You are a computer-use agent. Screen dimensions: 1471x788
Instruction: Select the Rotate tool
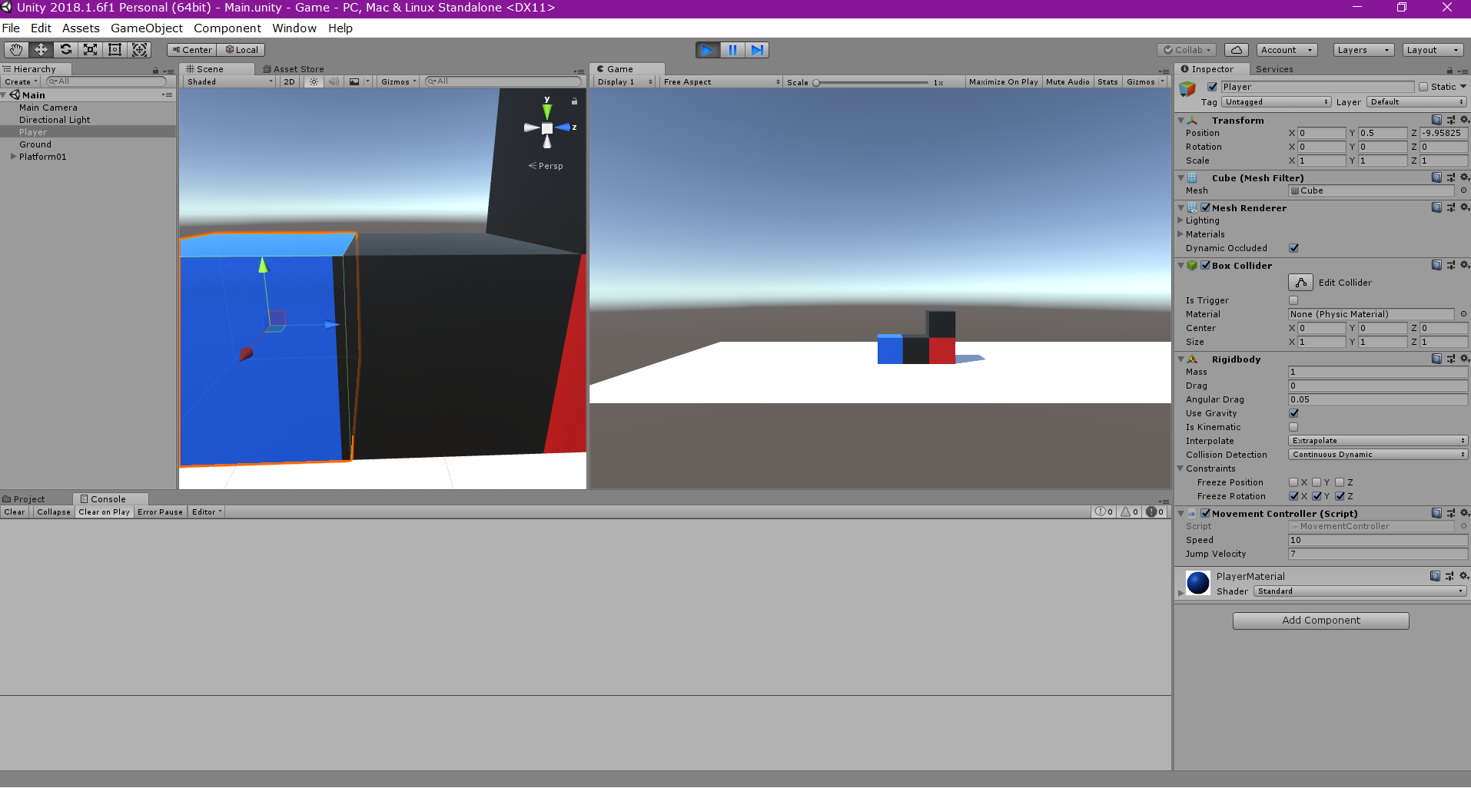click(x=65, y=50)
